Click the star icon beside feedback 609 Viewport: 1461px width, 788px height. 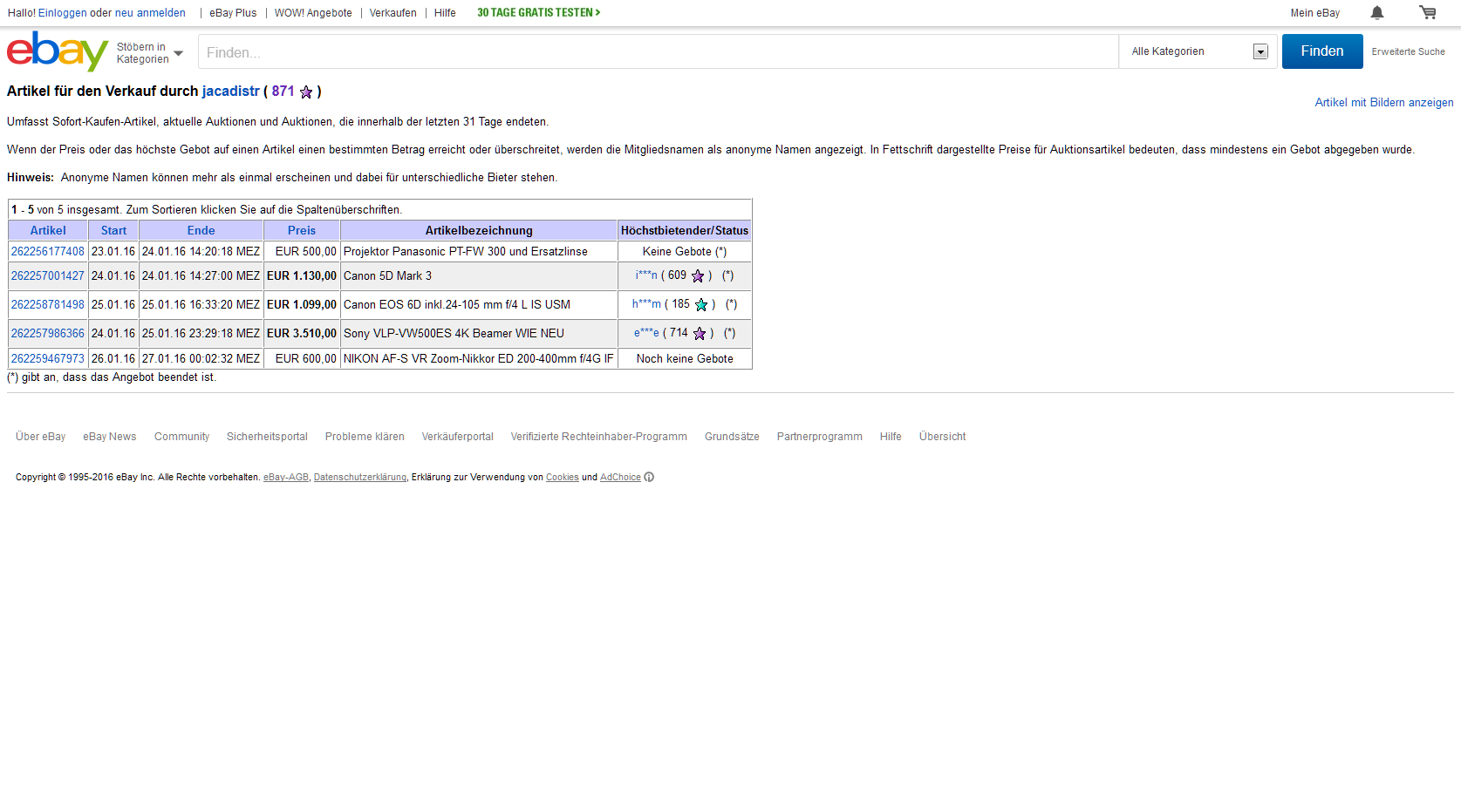pyautogui.click(x=698, y=276)
